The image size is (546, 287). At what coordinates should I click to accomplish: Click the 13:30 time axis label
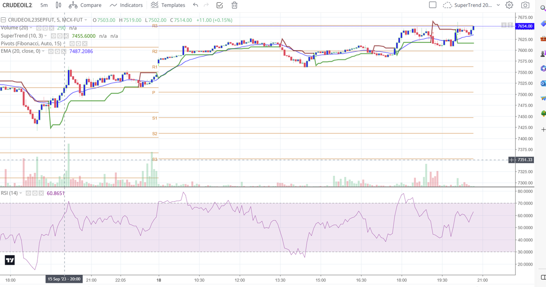[280, 280]
